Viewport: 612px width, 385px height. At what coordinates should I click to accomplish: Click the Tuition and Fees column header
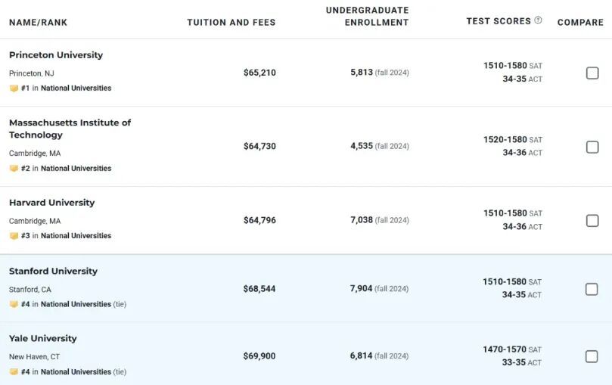click(231, 23)
